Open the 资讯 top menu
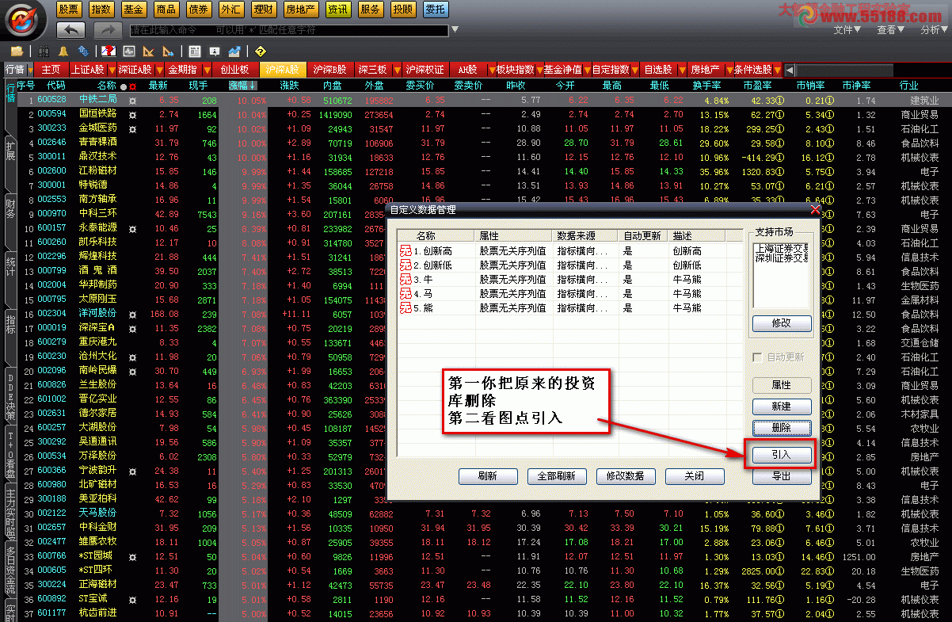This screenshot has height=622, width=952. pyautogui.click(x=337, y=9)
